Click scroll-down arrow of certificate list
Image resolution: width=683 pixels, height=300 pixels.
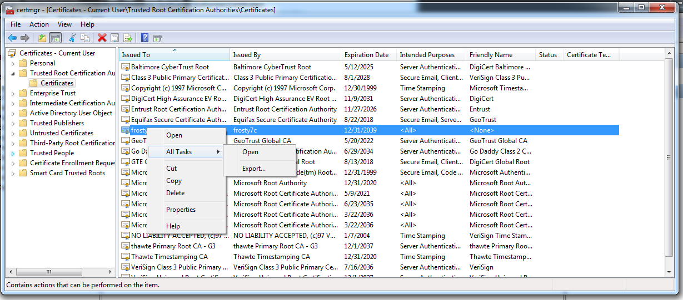point(670,272)
